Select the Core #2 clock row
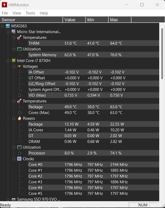 [94, 176]
